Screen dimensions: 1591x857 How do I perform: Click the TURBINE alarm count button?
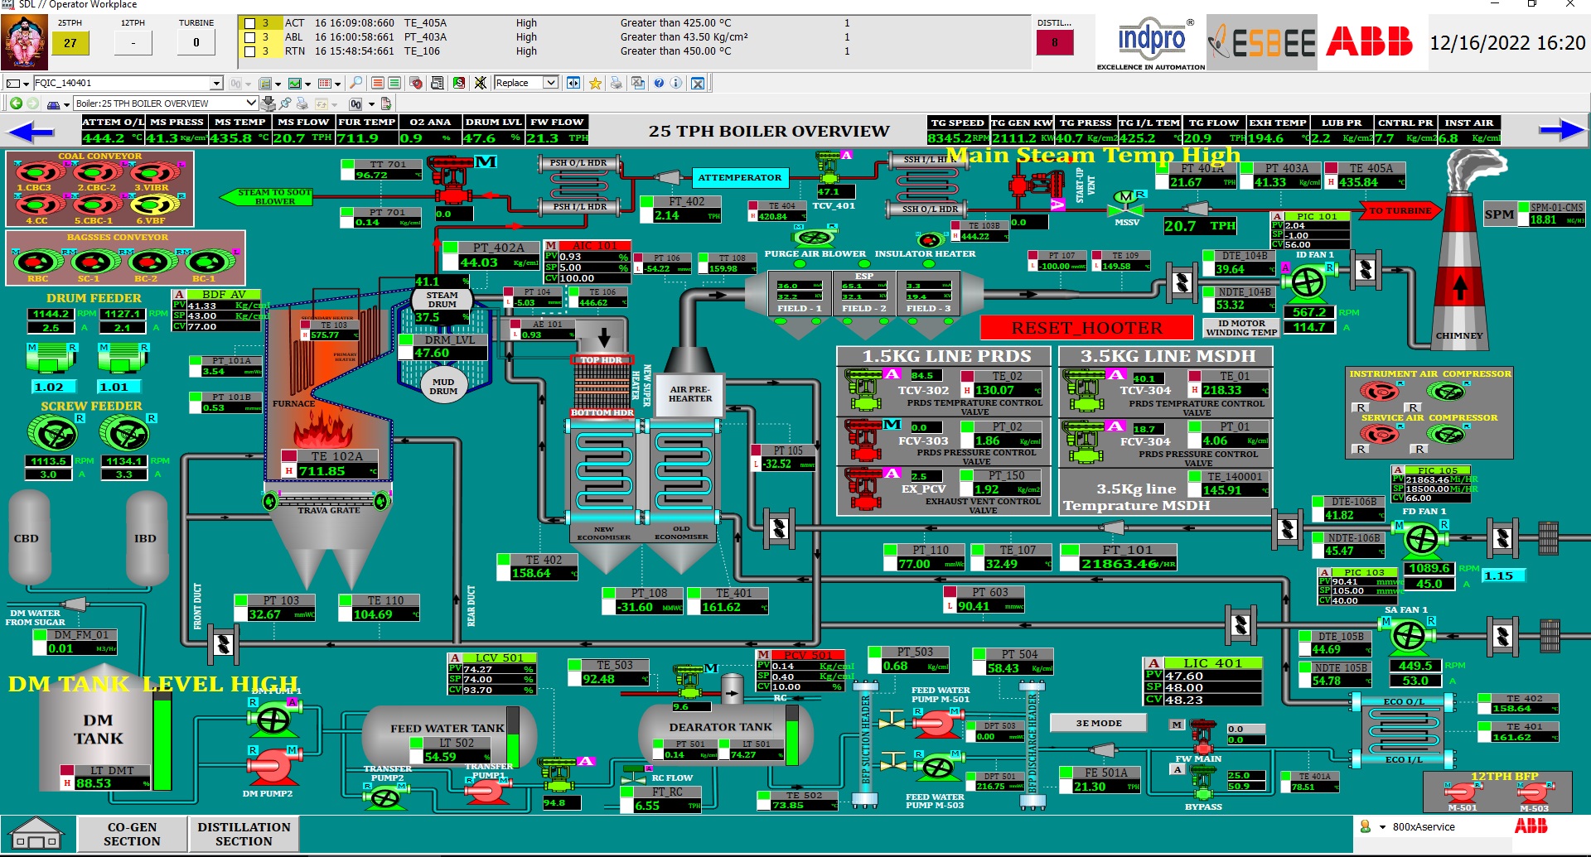click(x=196, y=42)
